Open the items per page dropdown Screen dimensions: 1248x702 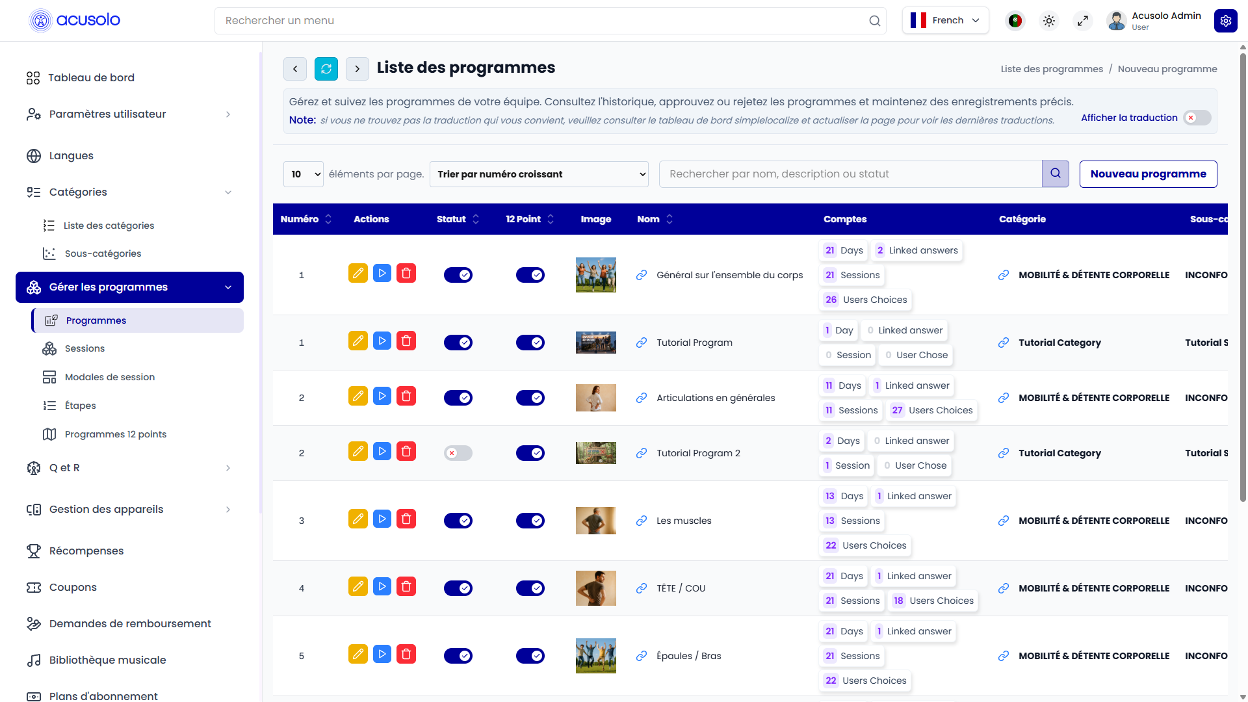304,174
